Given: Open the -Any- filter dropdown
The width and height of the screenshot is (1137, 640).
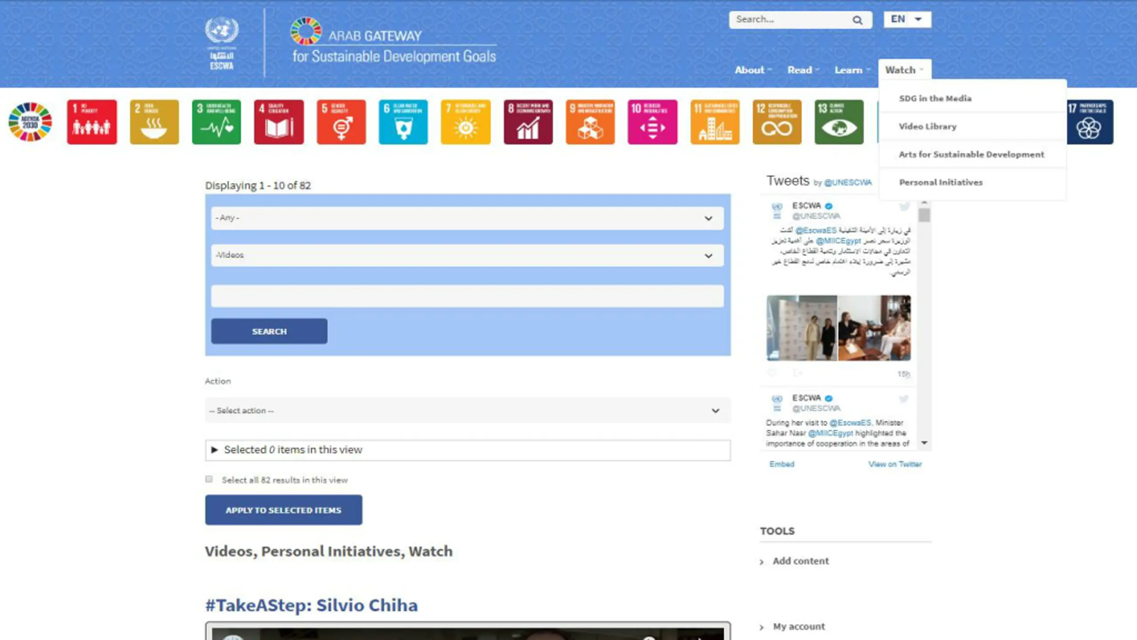Looking at the screenshot, I should 467,218.
